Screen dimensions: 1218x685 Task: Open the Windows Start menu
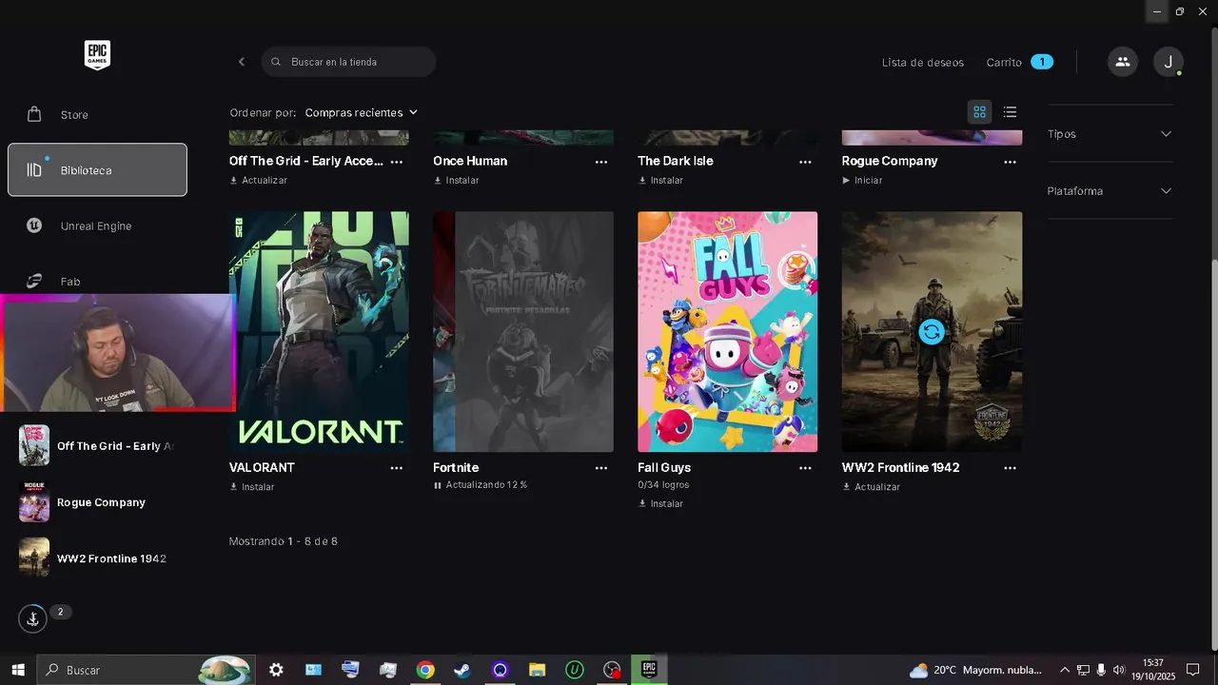(x=17, y=670)
